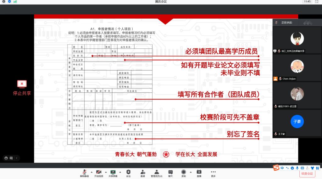This screenshot has height=179, width=322.
Task: Collapse the bottom-left reaction toolbar arrow
Action: [x=16, y=158]
